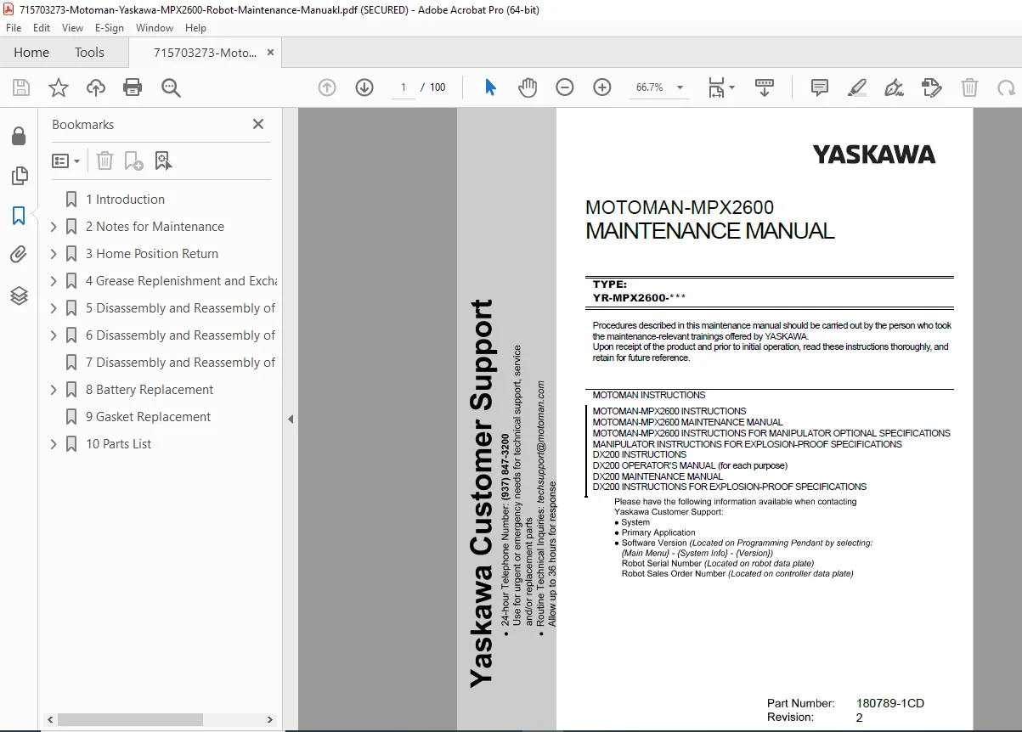Click the current page number field
1022x732 pixels.
403,87
